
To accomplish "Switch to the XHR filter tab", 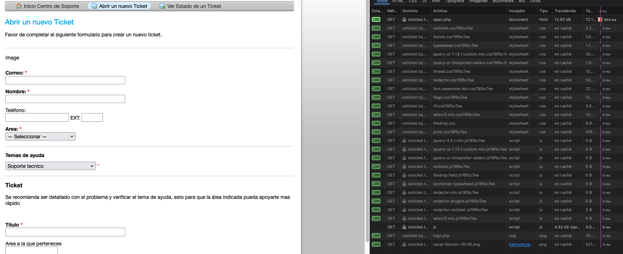I will tap(436, 1).
